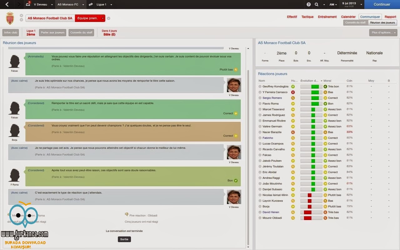The width and height of the screenshot is (400, 250).
Task: Open the next fixture Bâle (E) link
Action: 109,34
